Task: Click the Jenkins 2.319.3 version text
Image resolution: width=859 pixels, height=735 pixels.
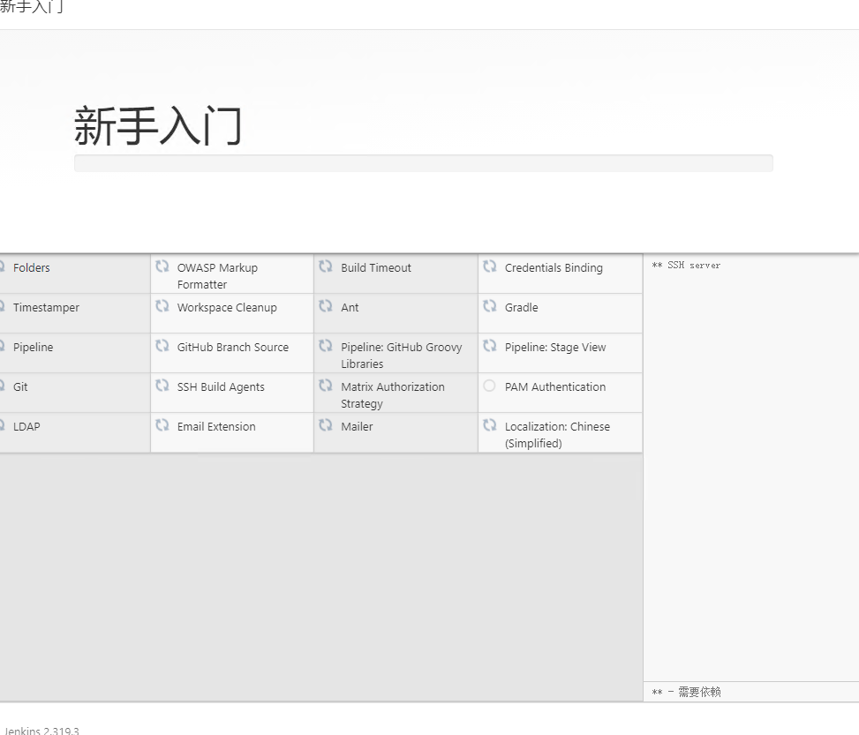Action: coord(41,731)
